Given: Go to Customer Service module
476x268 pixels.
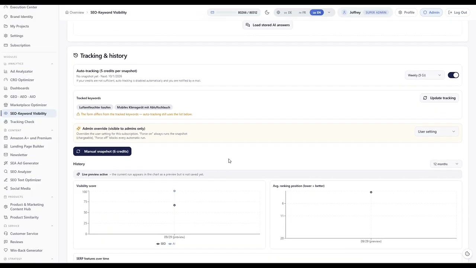Looking at the screenshot, I should [x=24, y=234].
